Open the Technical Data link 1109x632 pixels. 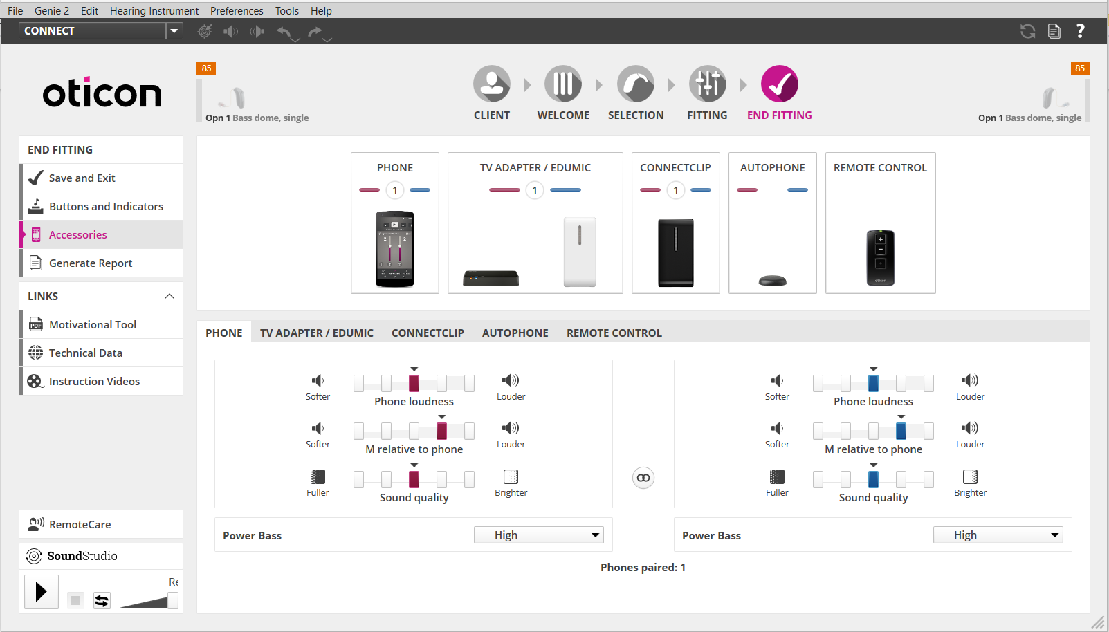102,353
